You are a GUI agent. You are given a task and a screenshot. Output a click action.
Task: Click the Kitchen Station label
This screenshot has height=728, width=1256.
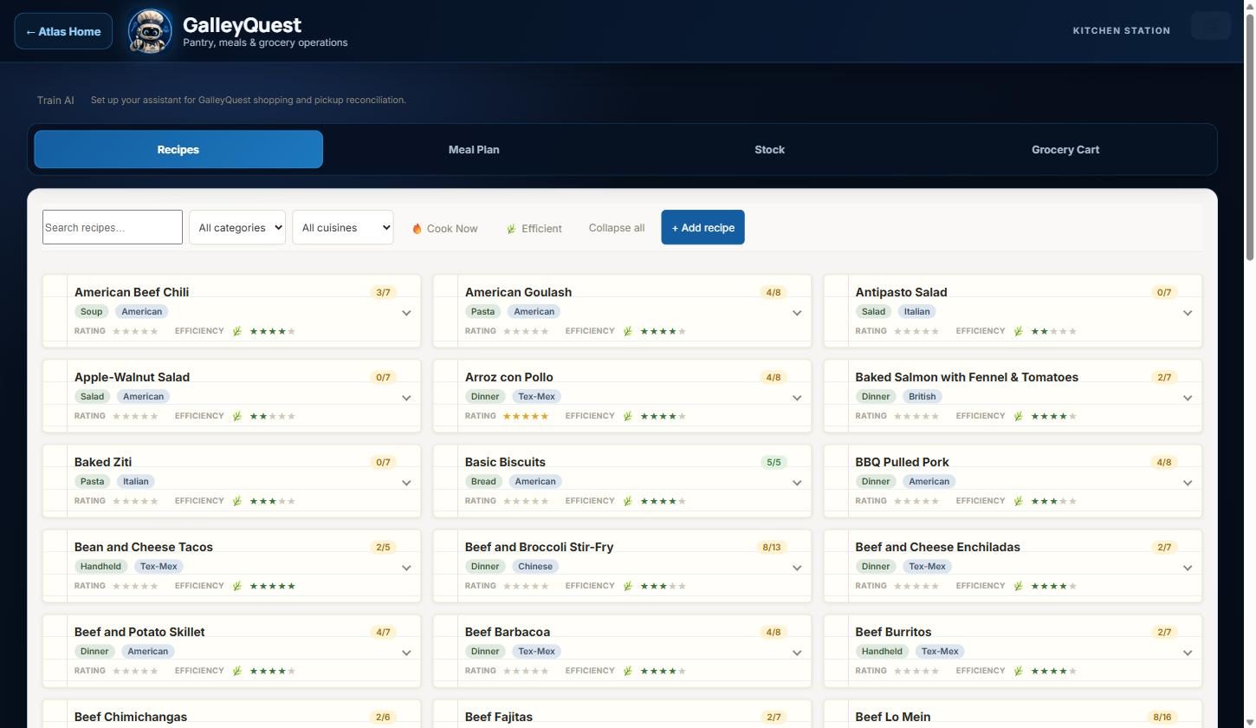click(1122, 30)
